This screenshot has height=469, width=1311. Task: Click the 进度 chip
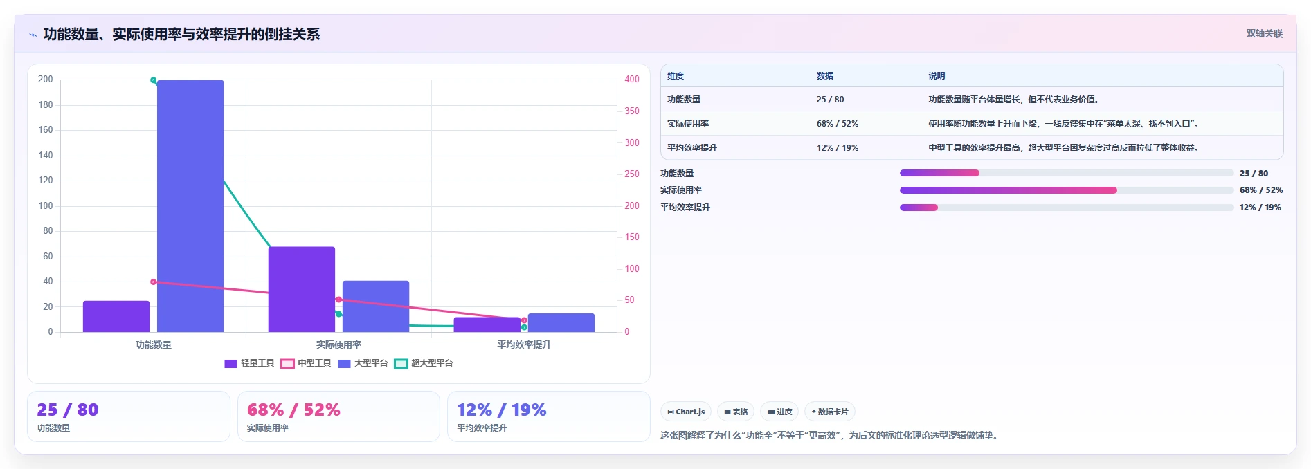coord(779,412)
